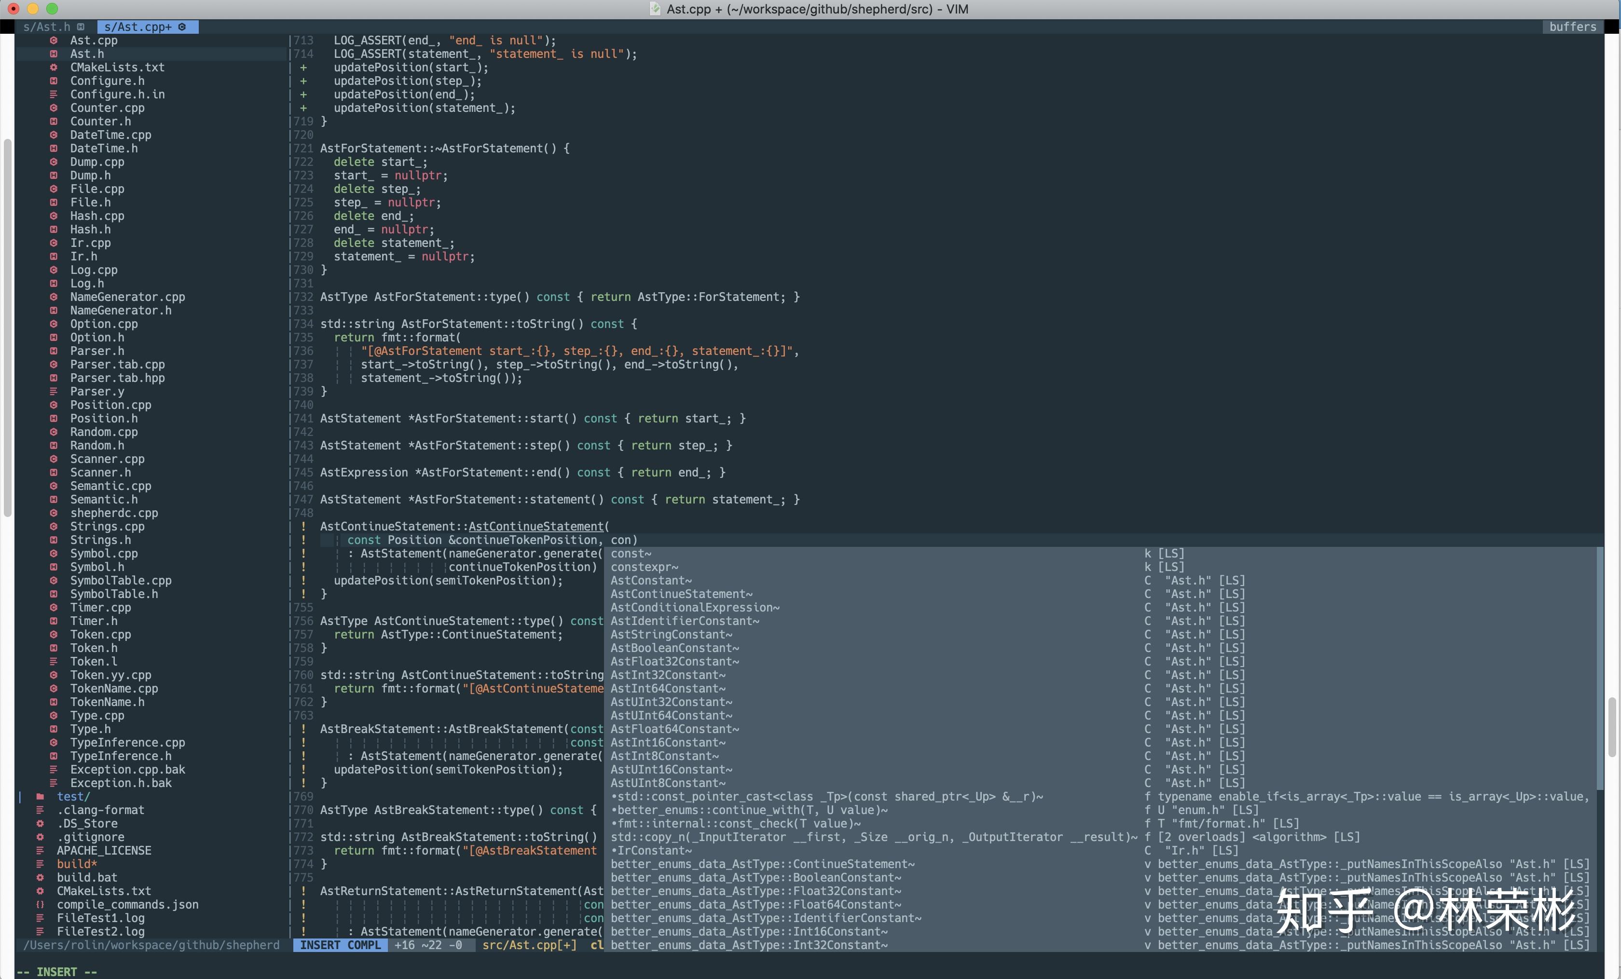
Task: Select the s/Ast.cpp+ buffer tab
Action: tap(138, 27)
